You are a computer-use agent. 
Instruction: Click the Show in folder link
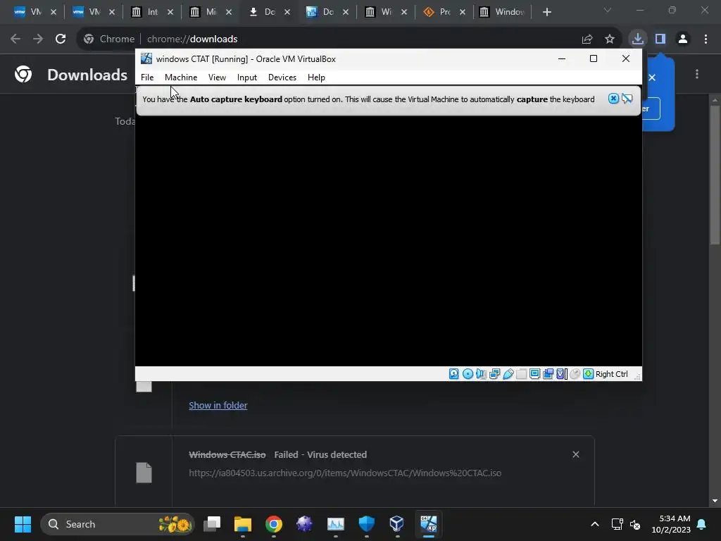[x=218, y=405]
